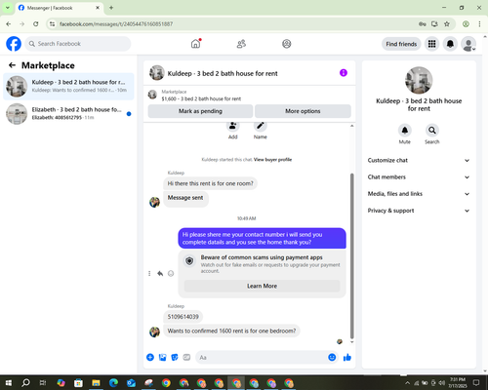Click the Find friends button
Viewport: 488px width, 390px height.
pos(401,44)
